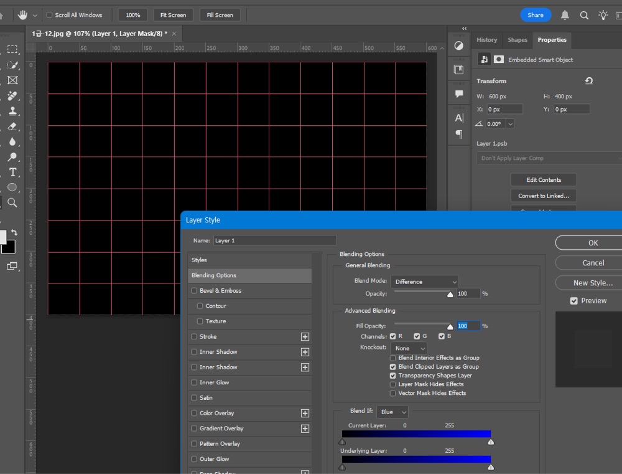
Task: Click the Edit Contents button
Action: click(544, 179)
